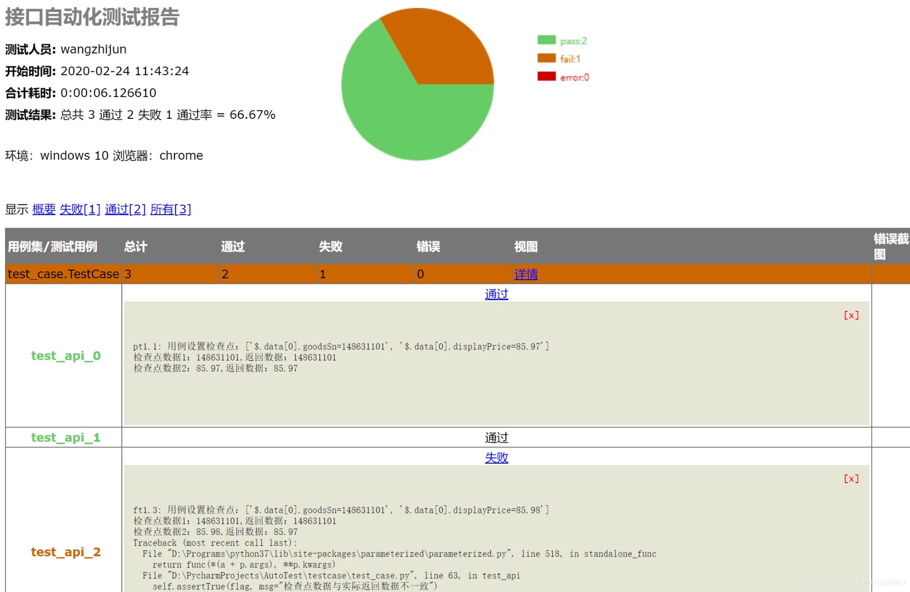Select the test_api_2 case name
910x592 pixels.
pos(66,552)
